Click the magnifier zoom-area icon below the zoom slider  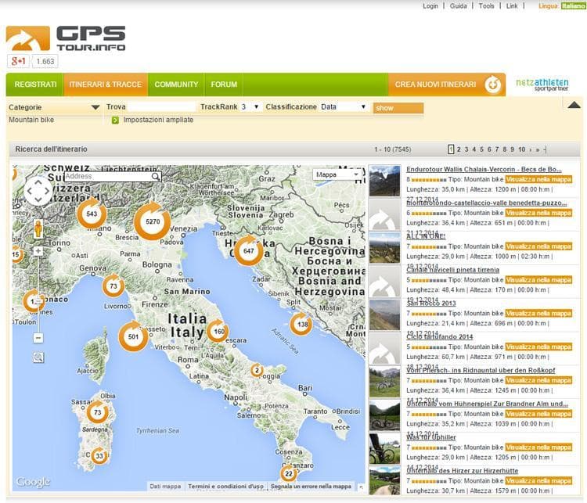[x=38, y=357]
